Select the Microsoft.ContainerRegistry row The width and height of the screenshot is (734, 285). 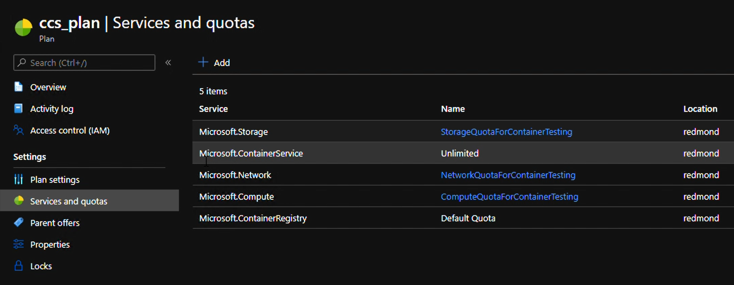253,218
